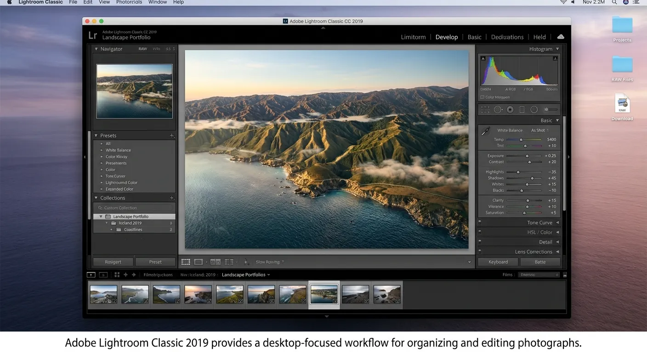Add a new preset with plus icon
The height and width of the screenshot is (352, 647).
(172, 136)
